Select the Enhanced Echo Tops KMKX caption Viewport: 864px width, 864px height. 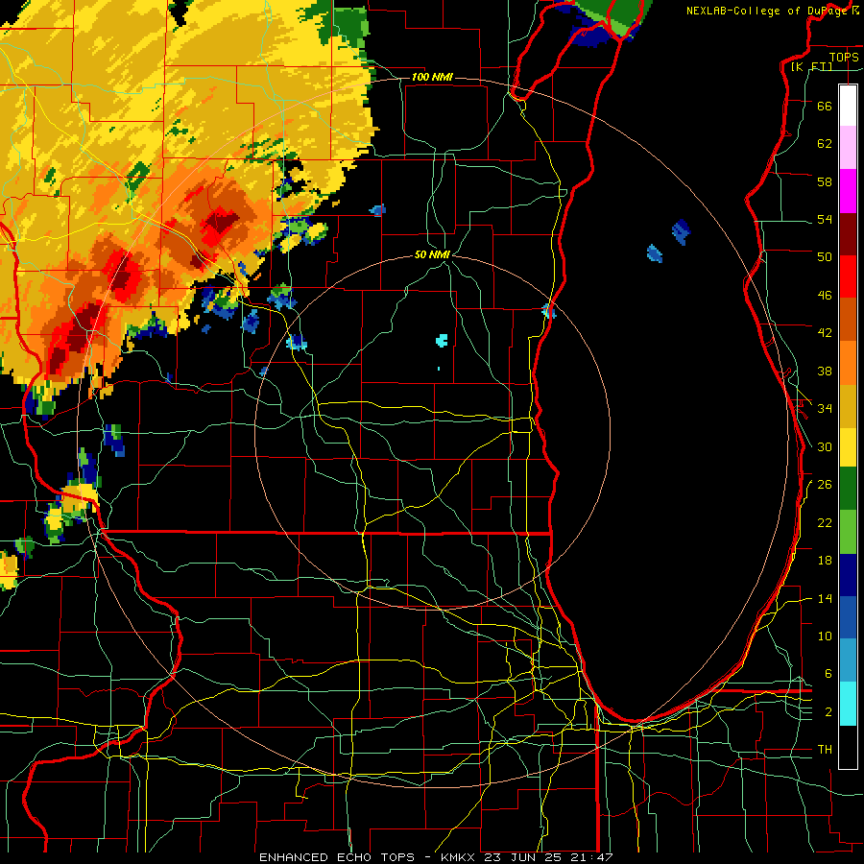[436, 857]
